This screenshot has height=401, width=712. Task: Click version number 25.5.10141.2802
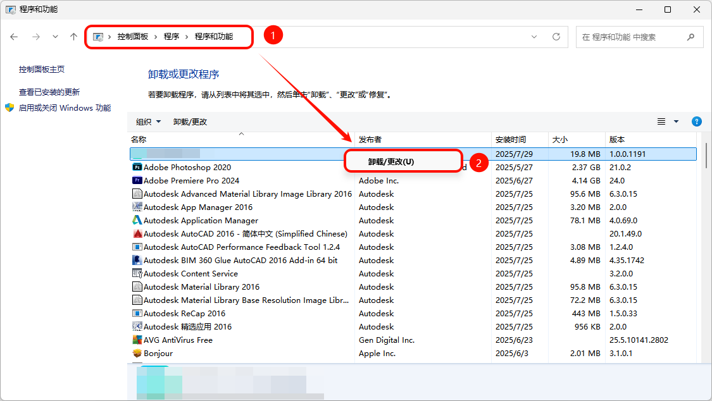[x=639, y=340]
